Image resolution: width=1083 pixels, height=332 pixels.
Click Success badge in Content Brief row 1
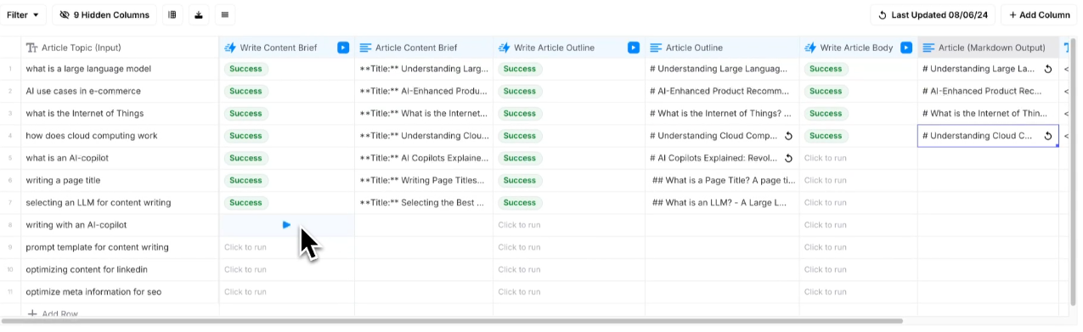pyautogui.click(x=245, y=69)
